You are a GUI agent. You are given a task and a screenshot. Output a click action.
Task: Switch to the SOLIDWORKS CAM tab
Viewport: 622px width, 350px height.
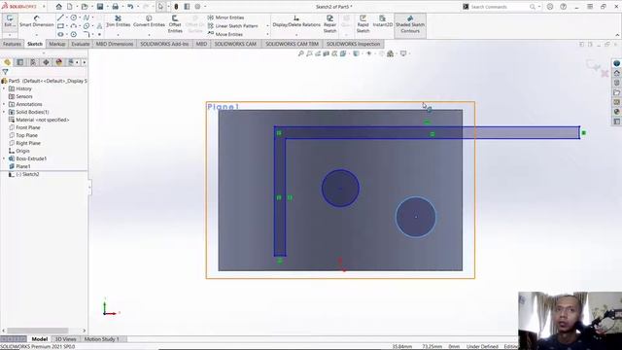point(235,44)
